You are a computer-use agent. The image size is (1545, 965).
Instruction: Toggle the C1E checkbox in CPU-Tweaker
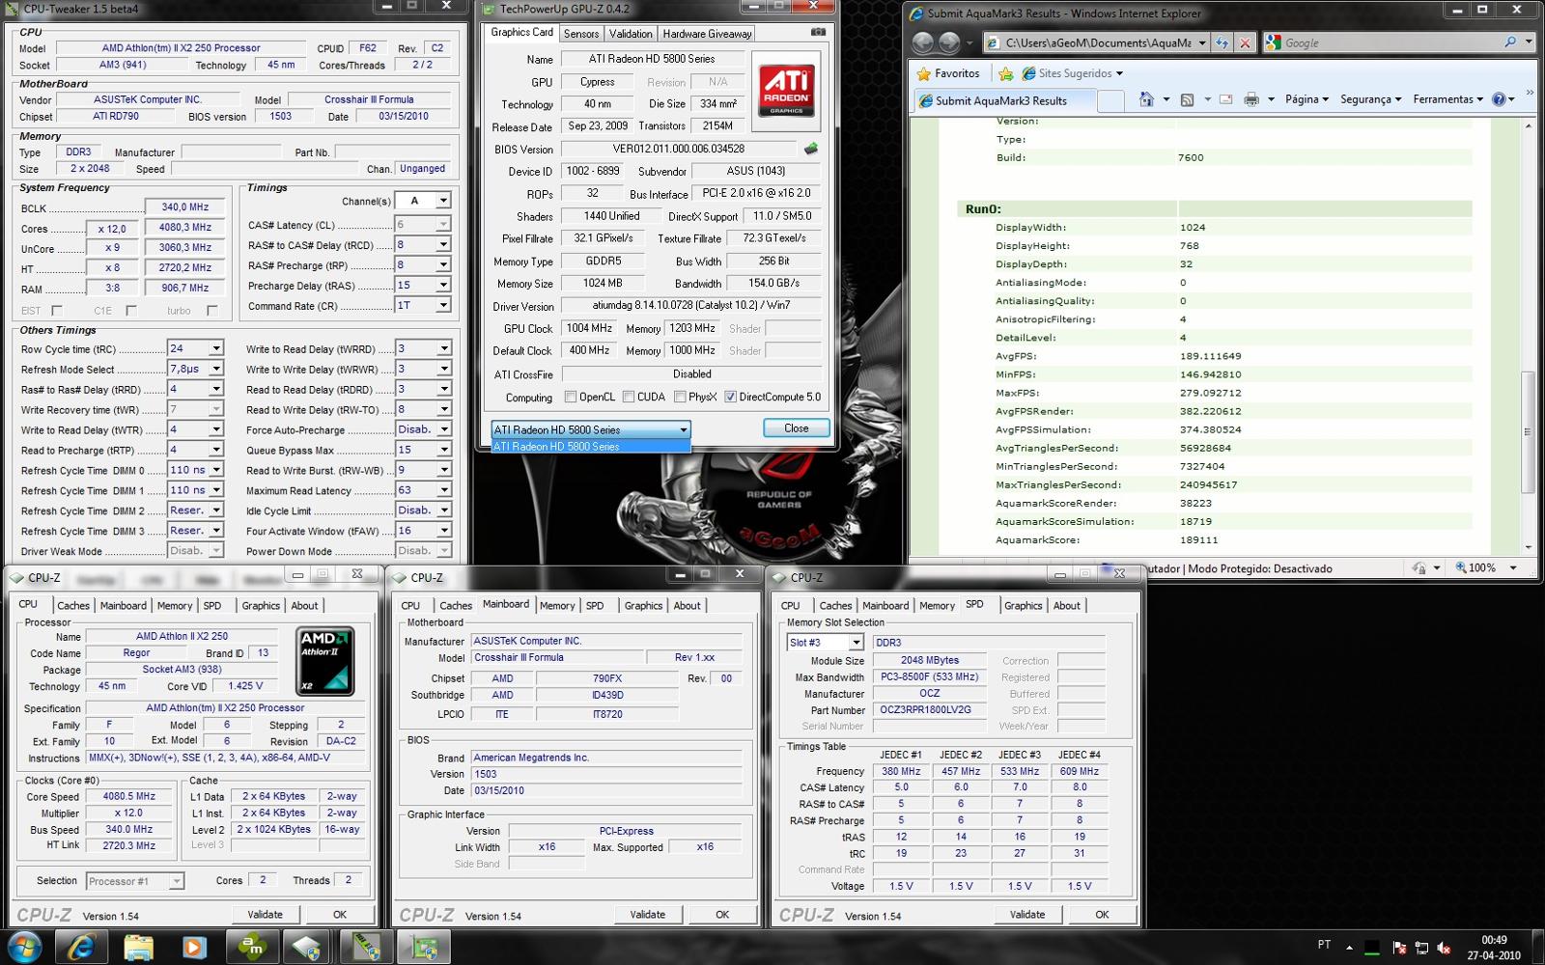click(x=131, y=311)
